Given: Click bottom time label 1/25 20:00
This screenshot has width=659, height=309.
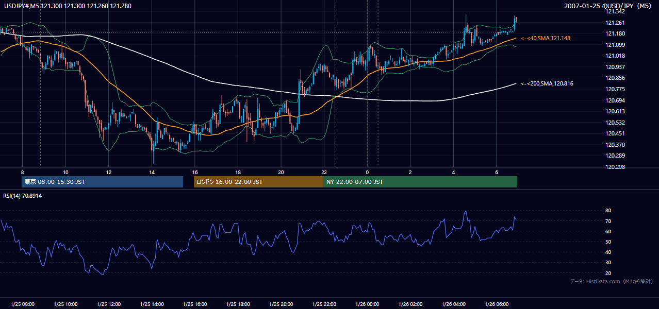Looking at the screenshot, I should [x=281, y=304].
